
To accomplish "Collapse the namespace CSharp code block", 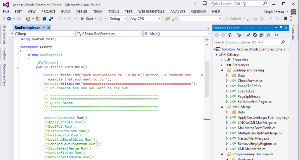I will [18, 47].
